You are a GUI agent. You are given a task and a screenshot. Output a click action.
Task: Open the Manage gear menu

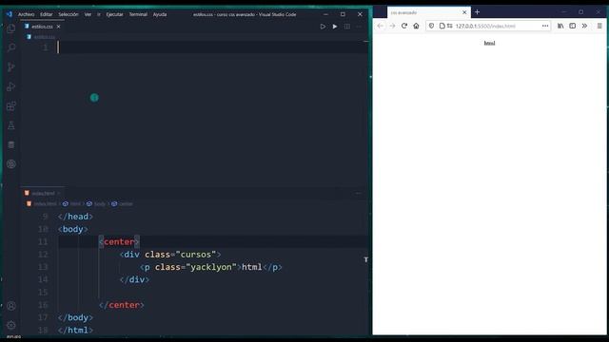coord(11,325)
